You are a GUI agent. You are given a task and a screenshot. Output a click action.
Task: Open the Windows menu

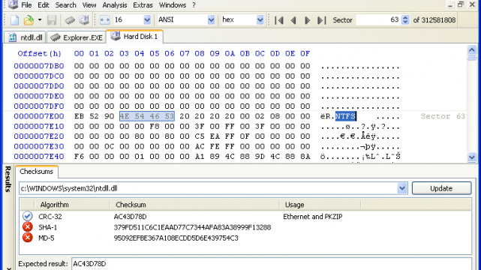coord(173,5)
